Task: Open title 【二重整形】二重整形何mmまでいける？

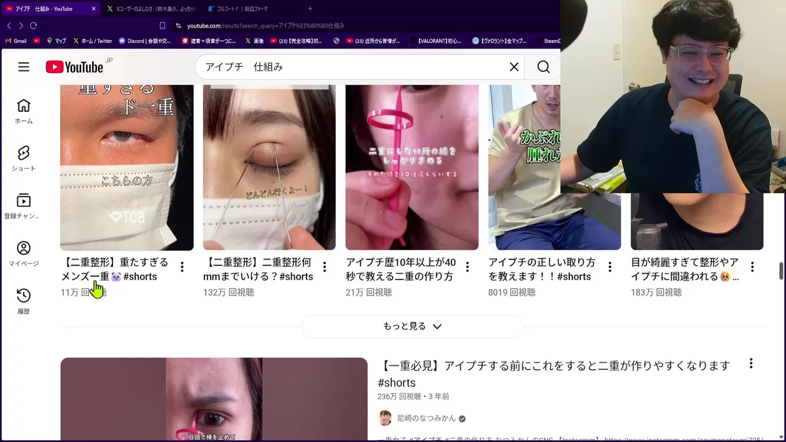Action: pyautogui.click(x=258, y=269)
